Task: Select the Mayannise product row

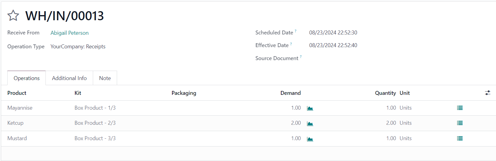Action: pyautogui.click(x=248, y=108)
